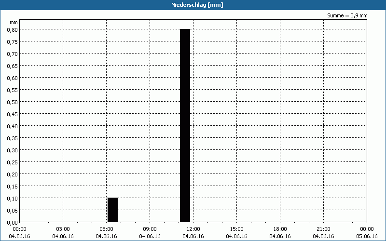The height and width of the screenshot is (241, 386).
Task: Click the 0,70 y-axis label
Action: [13, 54]
